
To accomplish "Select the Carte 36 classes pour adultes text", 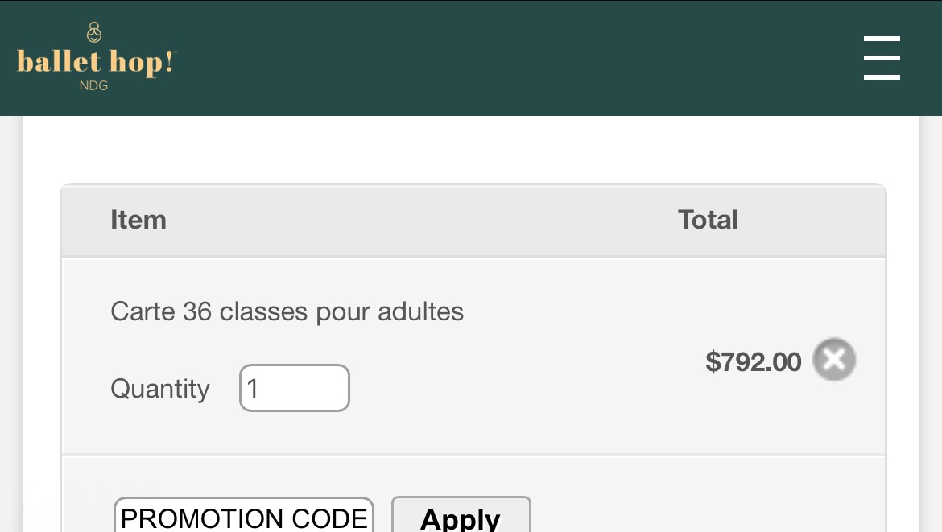I will click(x=287, y=311).
